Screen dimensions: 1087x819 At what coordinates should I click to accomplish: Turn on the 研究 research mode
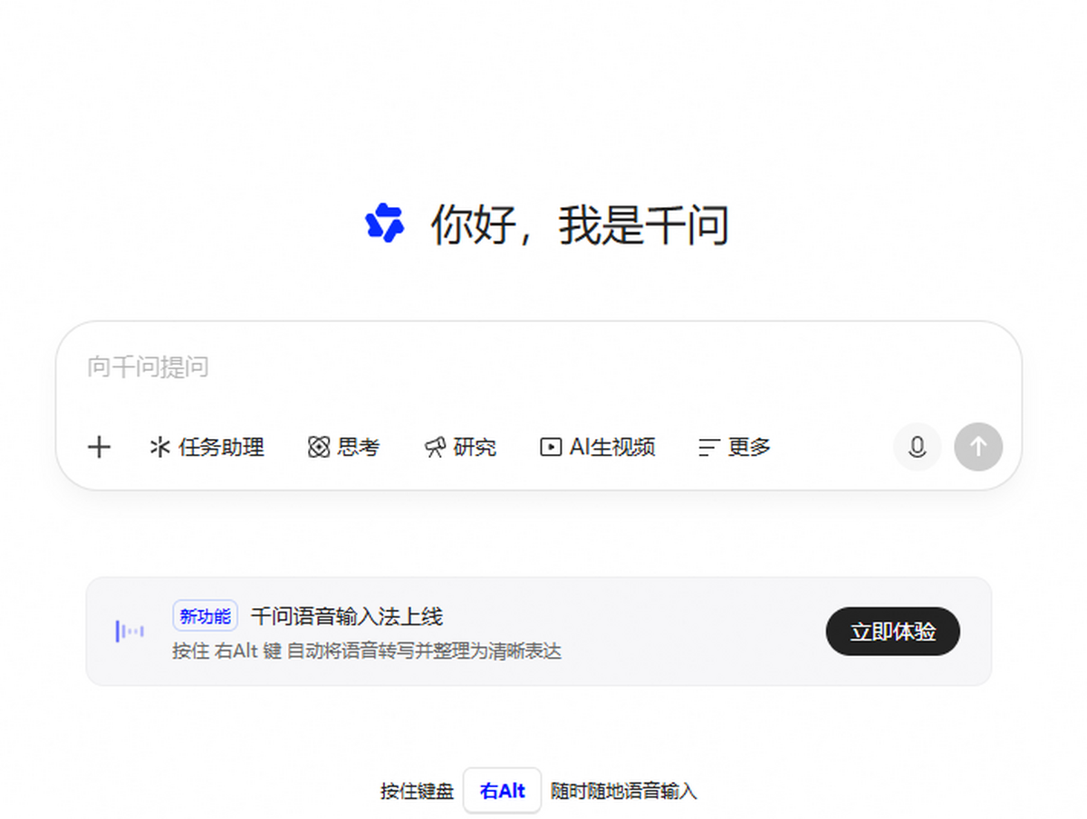point(460,447)
